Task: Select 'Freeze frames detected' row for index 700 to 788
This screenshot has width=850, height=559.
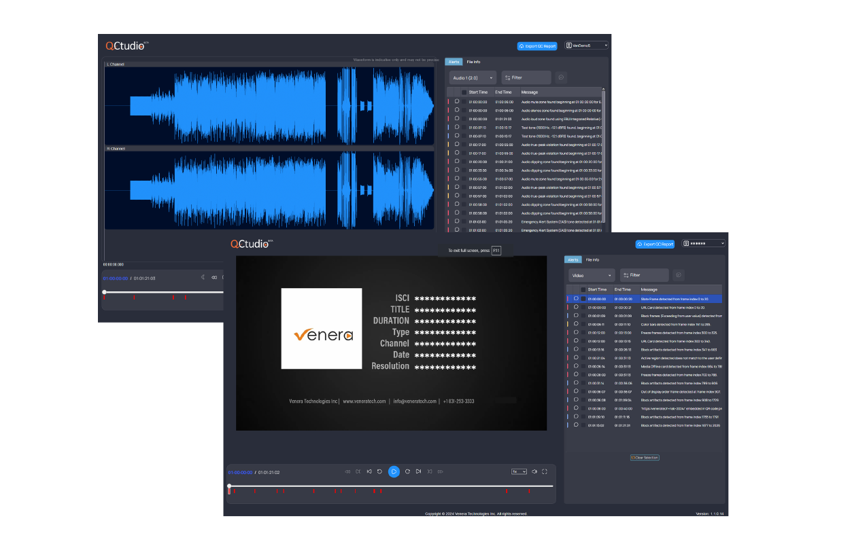Action: click(644, 374)
